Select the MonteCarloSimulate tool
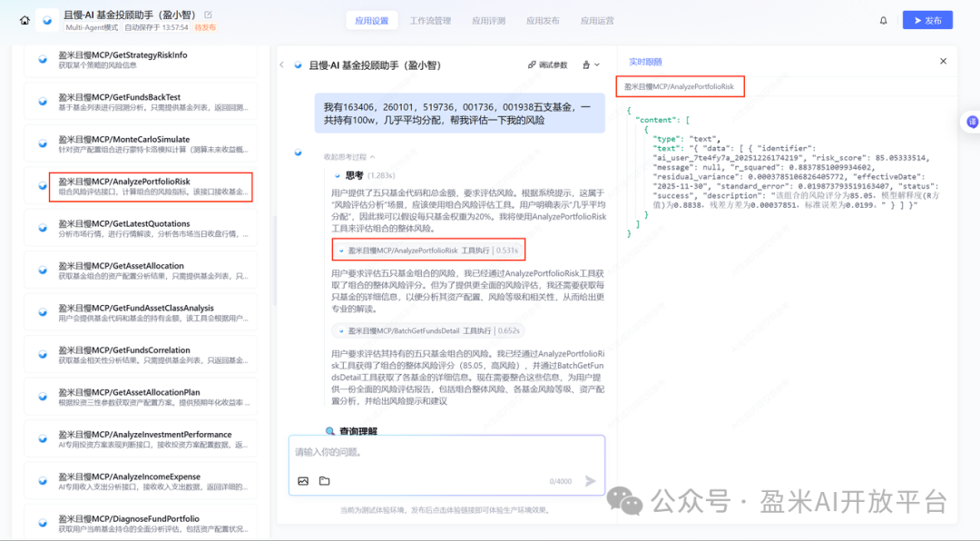The width and height of the screenshot is (980, 541). click(x=141, y=143)
